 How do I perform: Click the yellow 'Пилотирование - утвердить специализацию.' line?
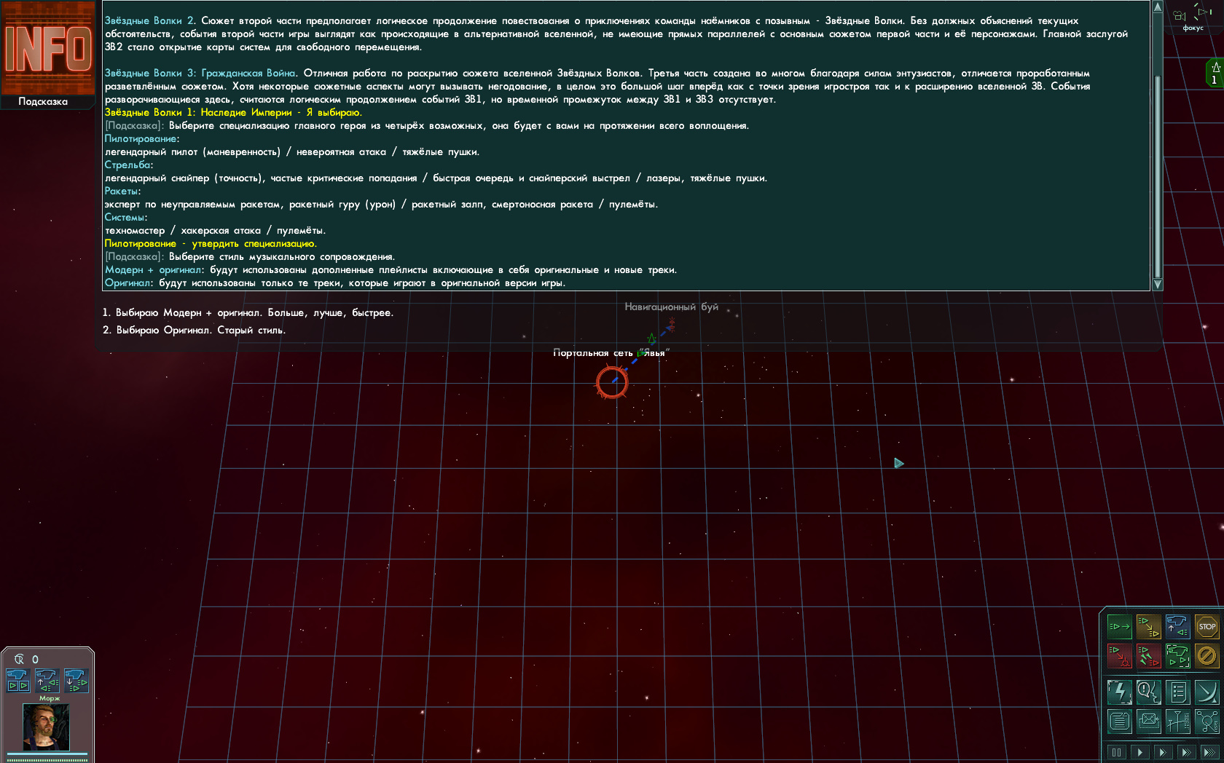(211, 244)
